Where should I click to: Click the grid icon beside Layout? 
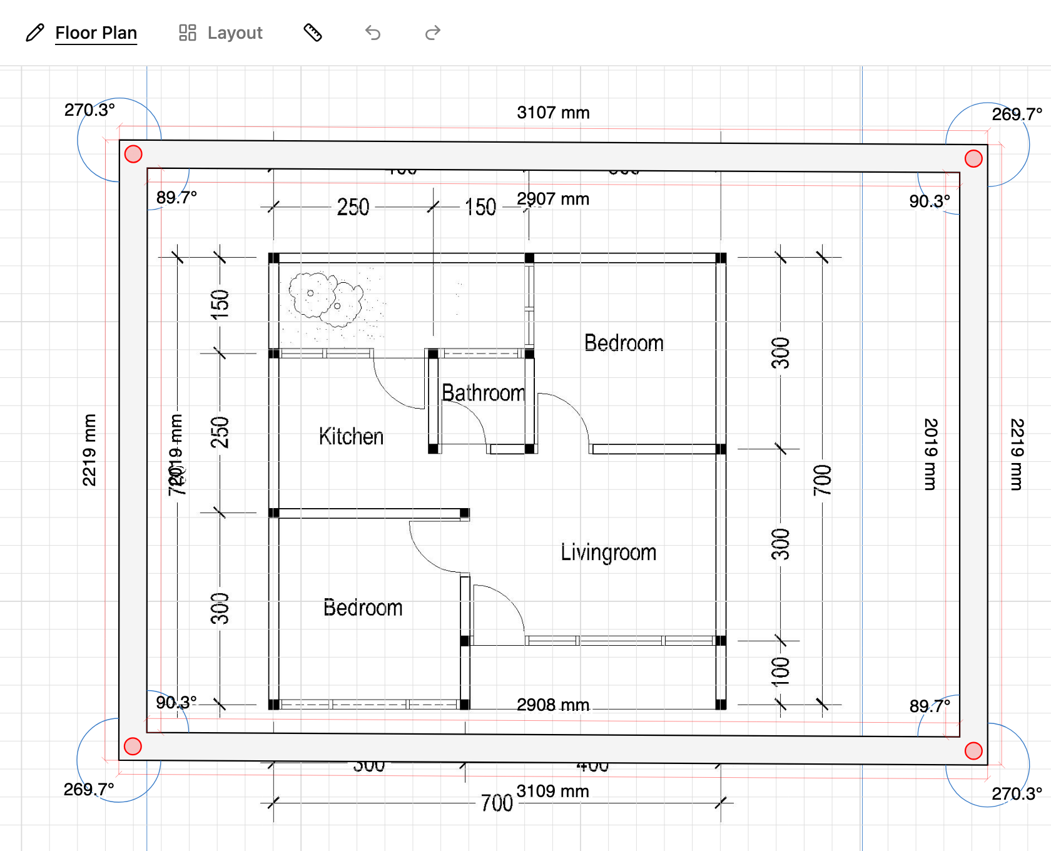click(x=188, y=33)
